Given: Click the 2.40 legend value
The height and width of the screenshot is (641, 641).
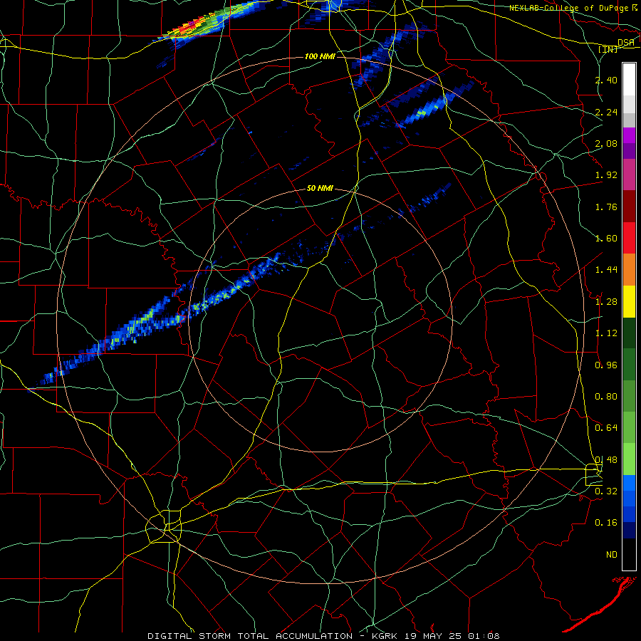Looking at the screenshot, I should (606, 80).
